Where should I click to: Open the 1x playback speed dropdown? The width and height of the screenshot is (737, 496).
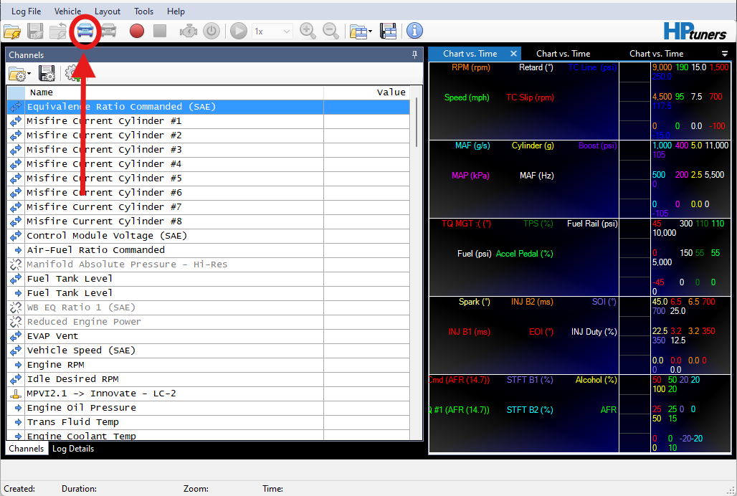pos(272,32)
